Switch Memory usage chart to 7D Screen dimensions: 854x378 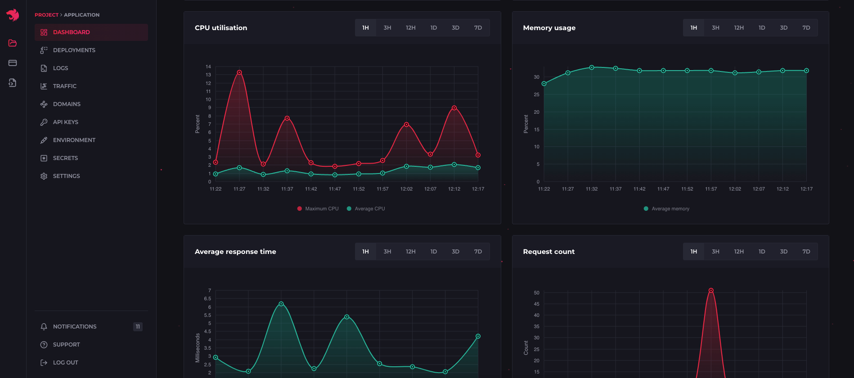point(806,28)
